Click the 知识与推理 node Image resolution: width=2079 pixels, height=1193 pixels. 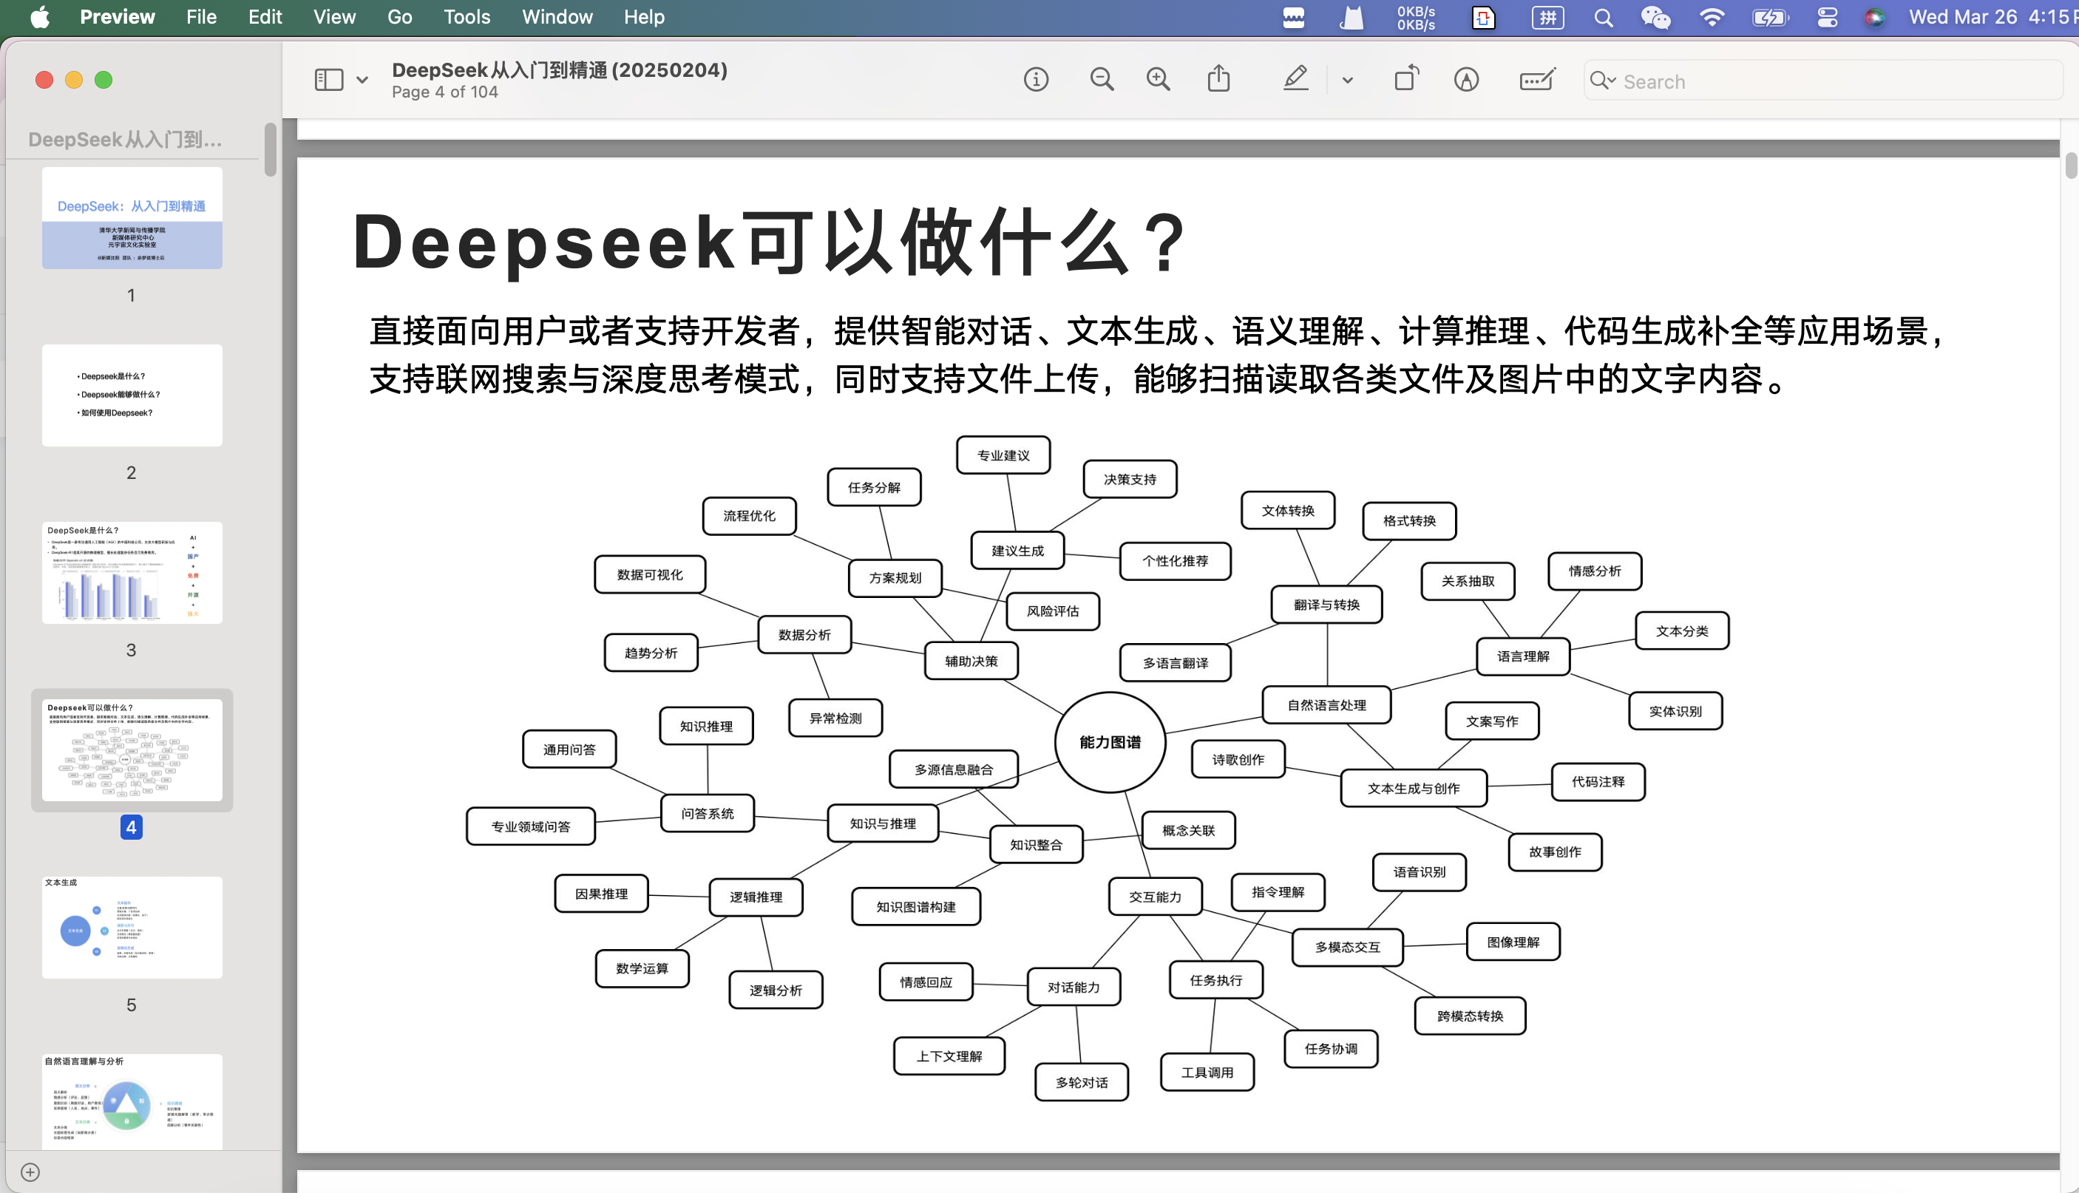[883, 823]
